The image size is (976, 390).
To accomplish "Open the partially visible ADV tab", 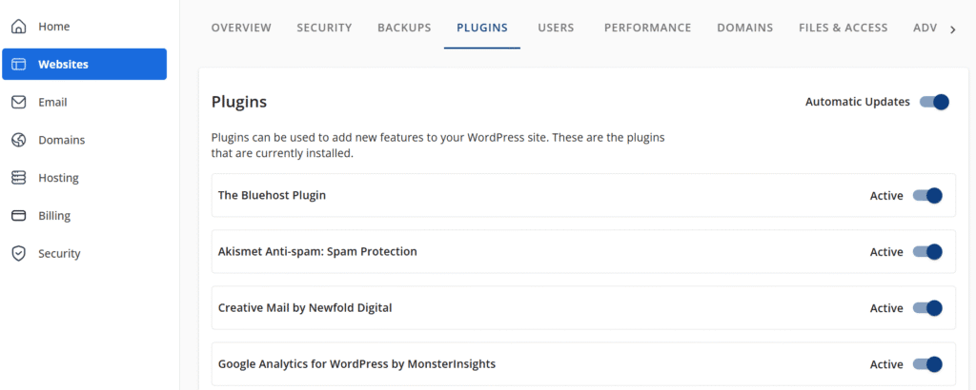I will (x=925, y=28).
